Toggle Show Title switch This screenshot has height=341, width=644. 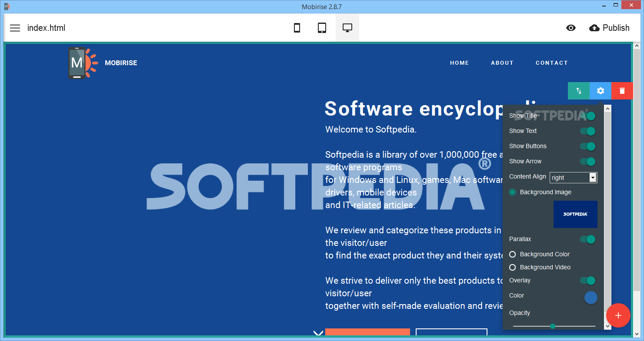[x=587, y=116]
